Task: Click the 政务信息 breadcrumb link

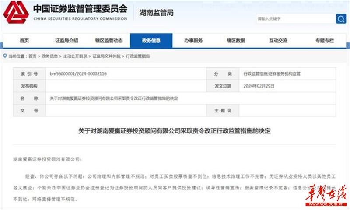Action: pos(50,56)
